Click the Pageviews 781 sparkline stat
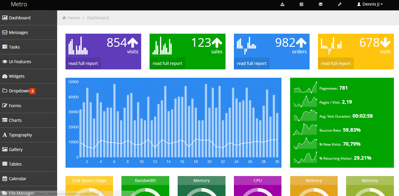Screen dimensions: 399x196 point(321,88)
